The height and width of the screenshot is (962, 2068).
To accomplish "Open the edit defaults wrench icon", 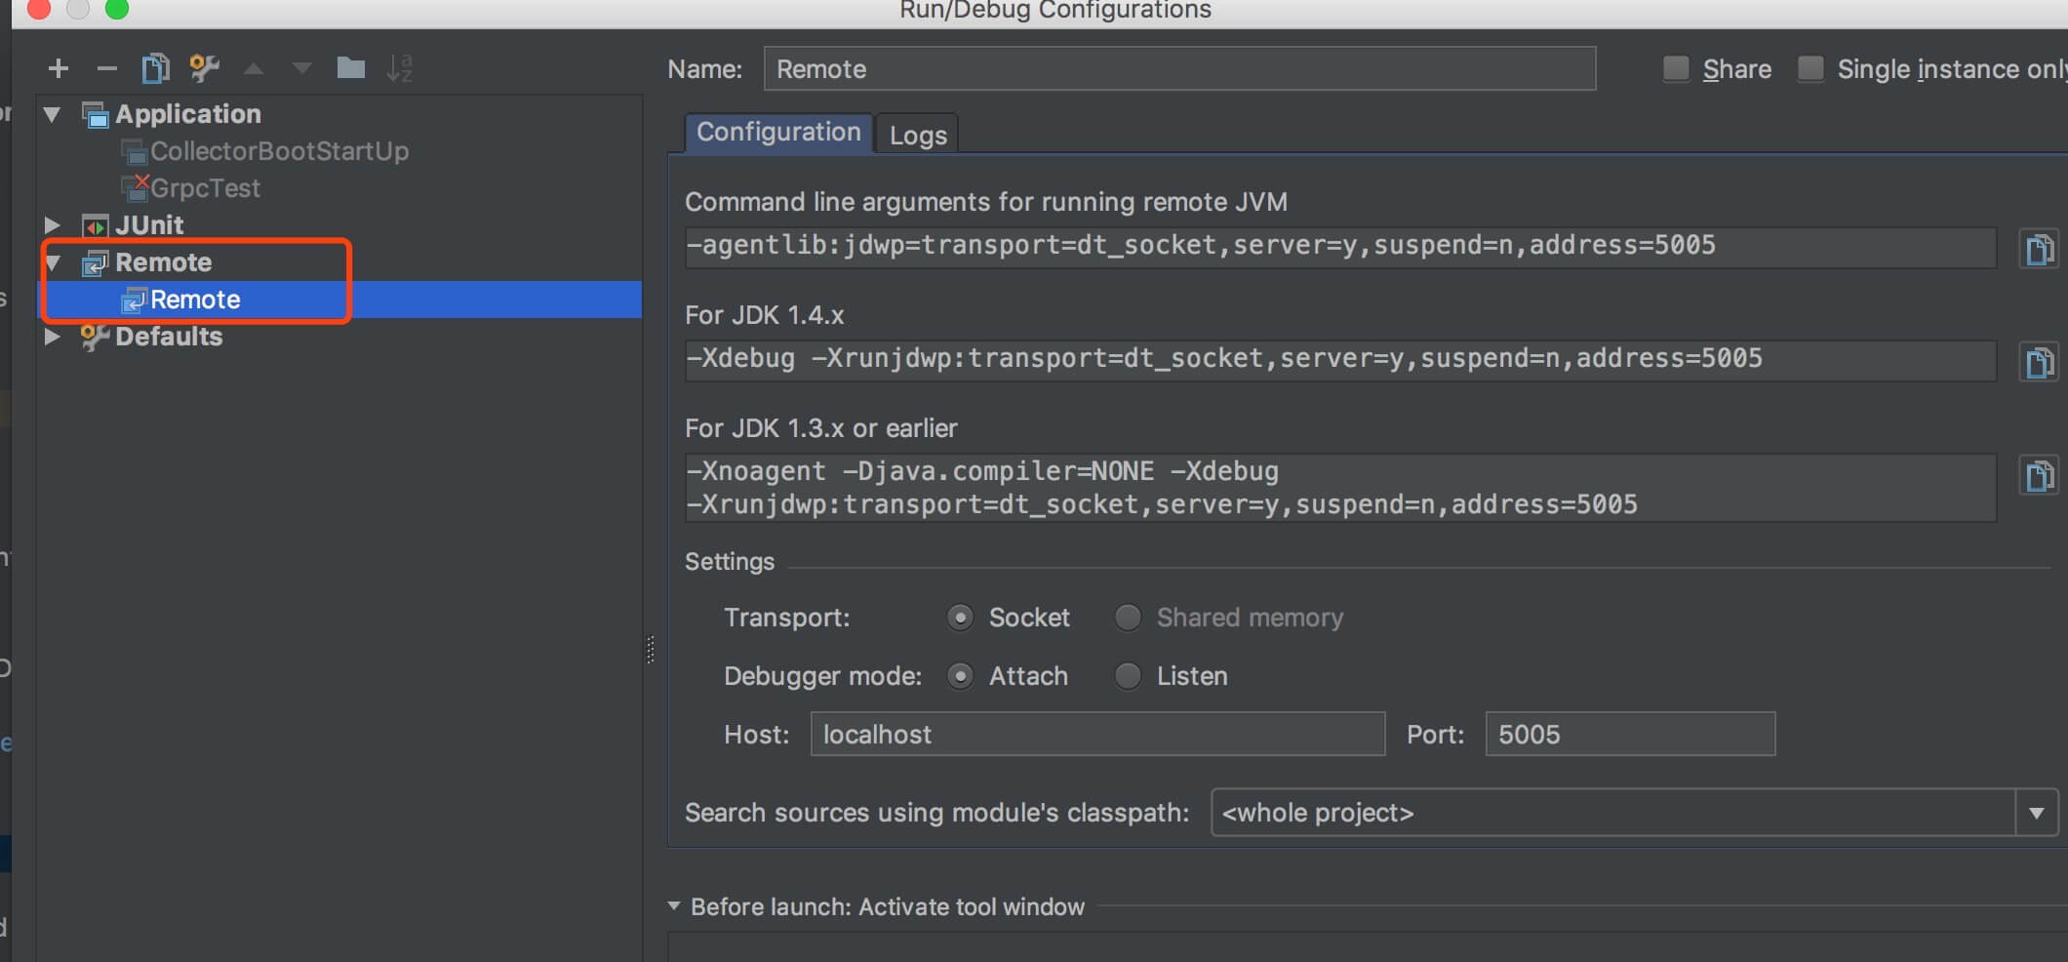I will click(x=204, y=68).
